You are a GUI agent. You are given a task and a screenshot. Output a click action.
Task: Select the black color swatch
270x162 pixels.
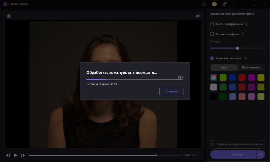click(x=214, y=96)
